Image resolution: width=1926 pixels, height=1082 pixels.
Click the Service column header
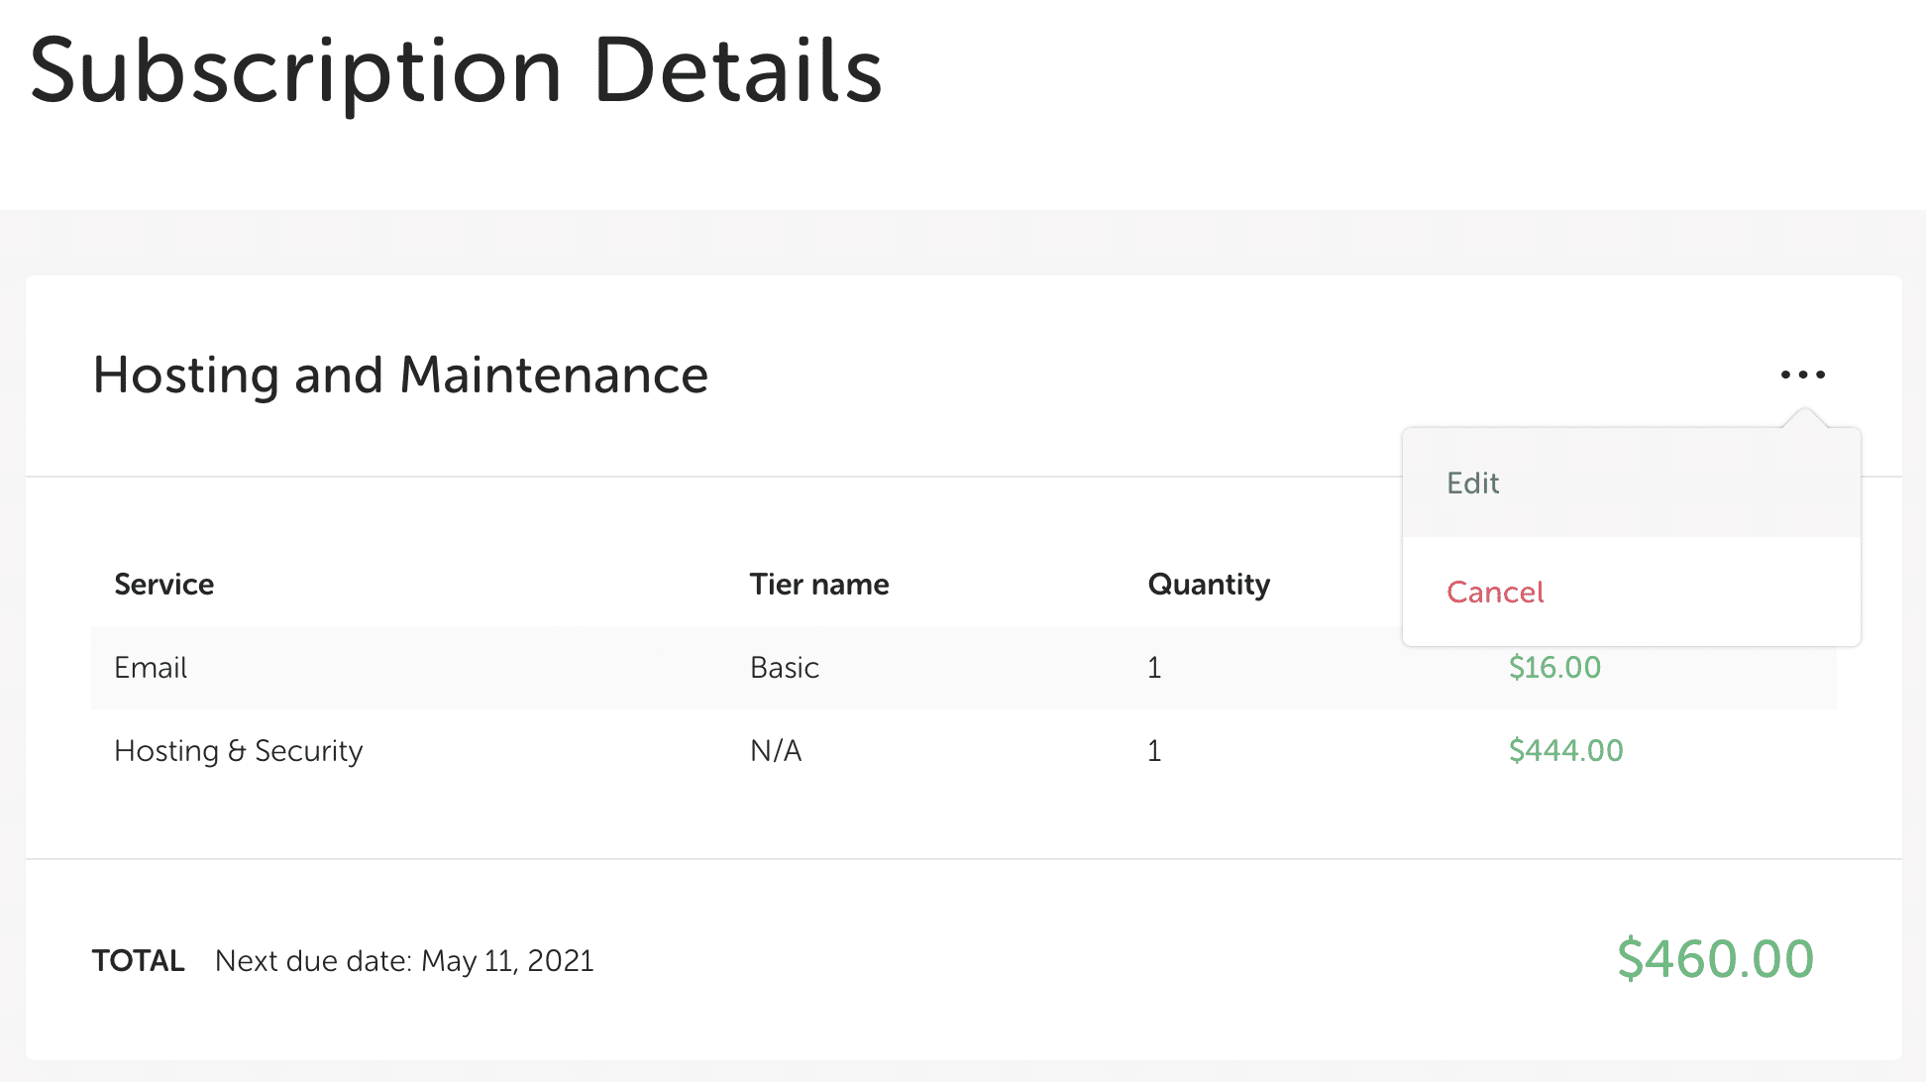[164, 585]
